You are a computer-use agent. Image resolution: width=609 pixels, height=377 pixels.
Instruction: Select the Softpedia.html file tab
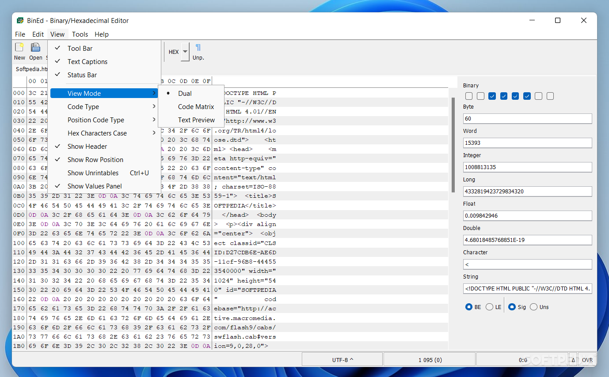point(31,69)
